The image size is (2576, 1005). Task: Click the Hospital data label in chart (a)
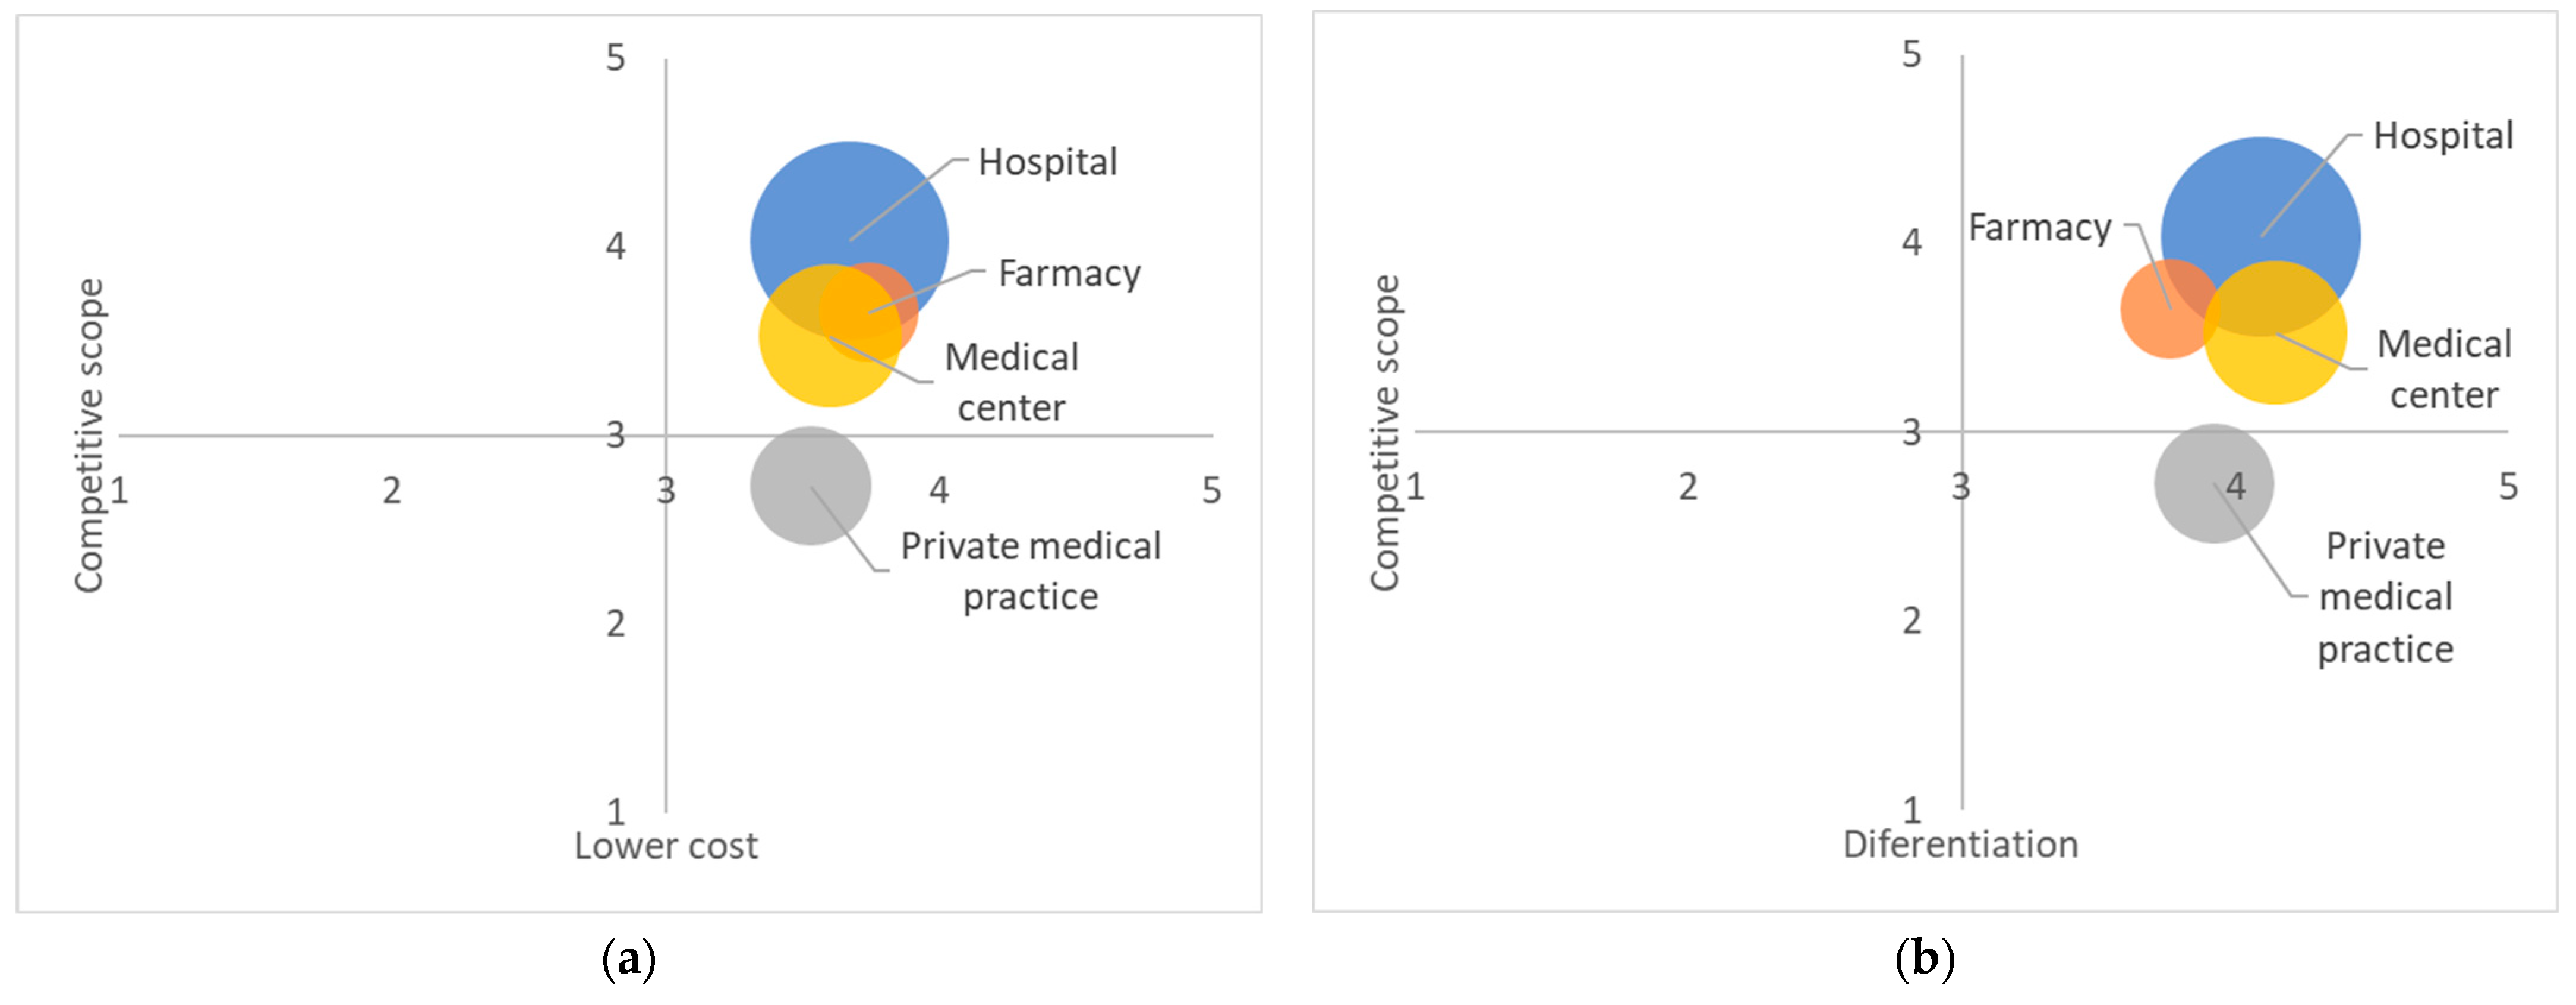pos(1047,162)
